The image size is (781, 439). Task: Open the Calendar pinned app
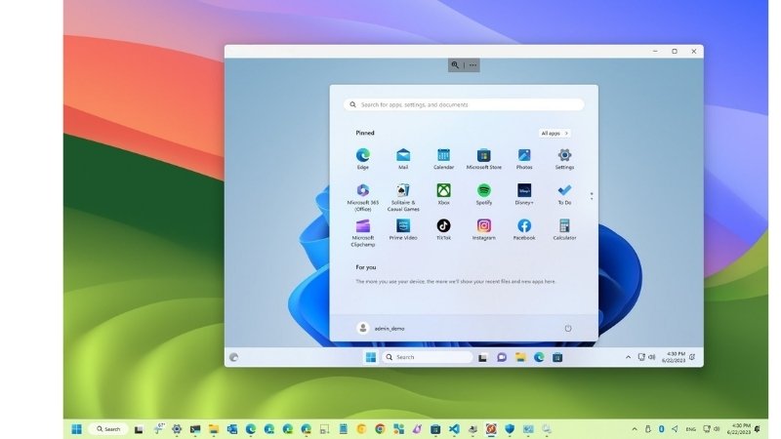443,159
